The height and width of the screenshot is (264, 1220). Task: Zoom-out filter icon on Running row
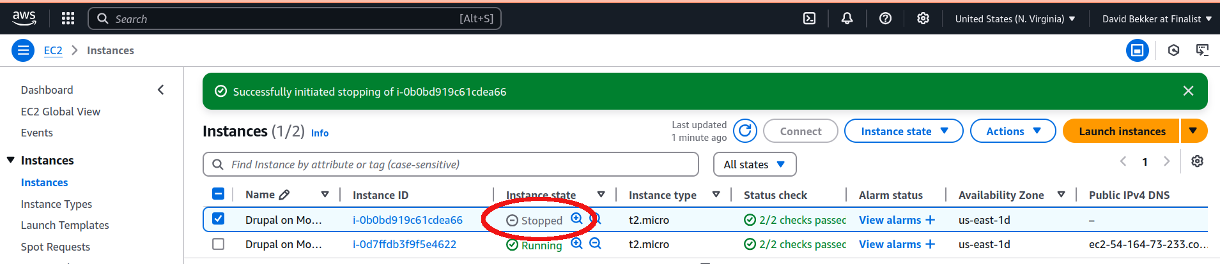(595, 244)
